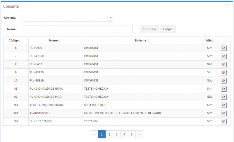
Task: Sort table by Nome column header
Action: (x=55, y=40)
